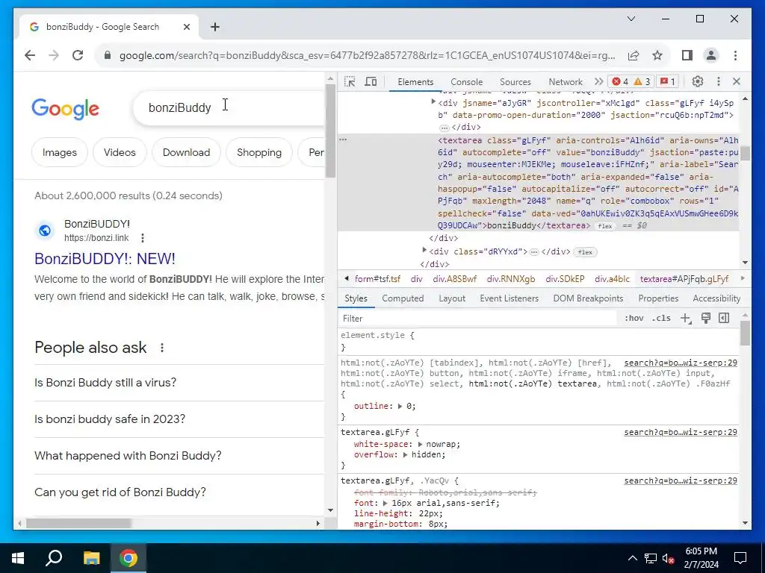Screen dimensions: 765x573
Task: Toggle the :hov element state button
Action: (634, 318)
